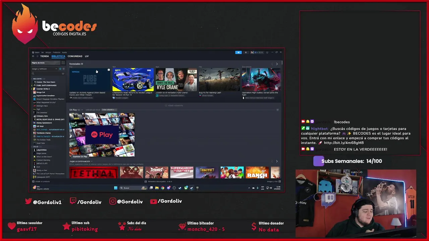Show next Novedades items with right arrow
The image size is (429, 241).
pos(277,64)
